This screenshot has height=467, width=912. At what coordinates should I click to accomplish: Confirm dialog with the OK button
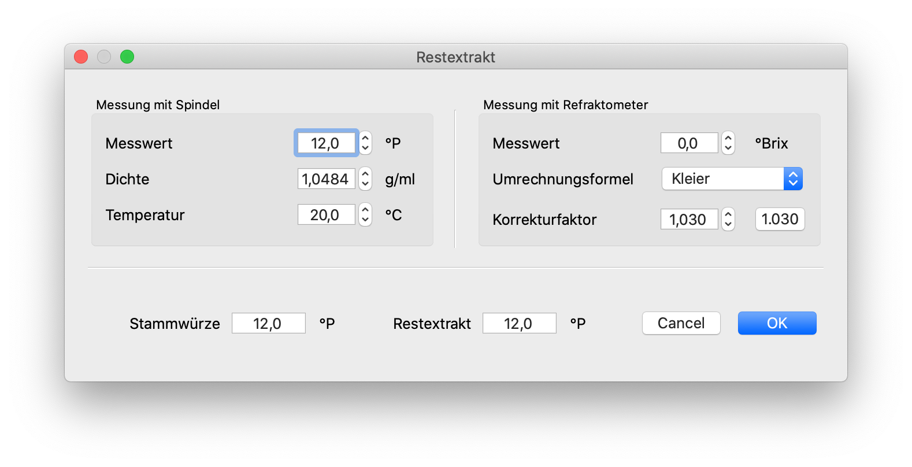click(777, 323)
